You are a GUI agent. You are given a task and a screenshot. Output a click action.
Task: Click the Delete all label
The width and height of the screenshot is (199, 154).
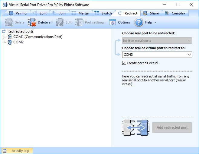pyautogui.click(x=45, y=22)
